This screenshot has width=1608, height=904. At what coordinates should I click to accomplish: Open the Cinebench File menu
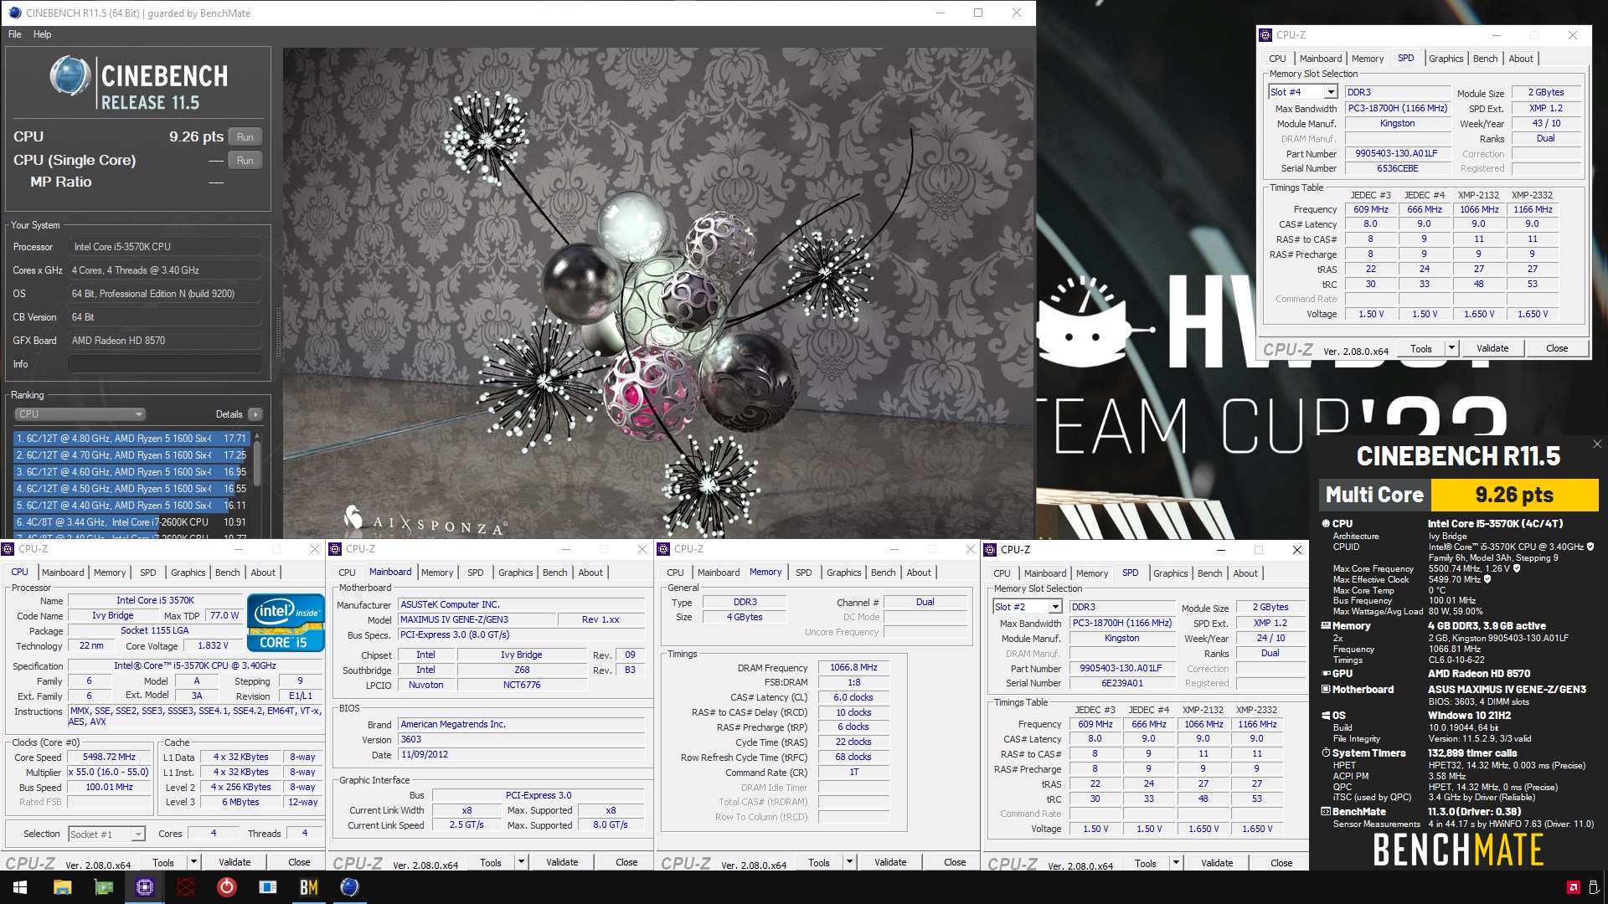[15, 34]
